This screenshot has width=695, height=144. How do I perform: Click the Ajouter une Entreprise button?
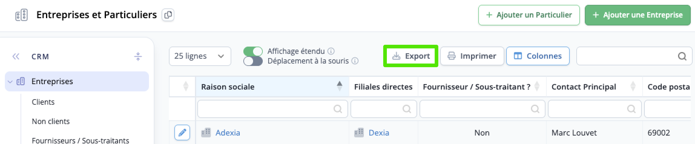point(638,15)
